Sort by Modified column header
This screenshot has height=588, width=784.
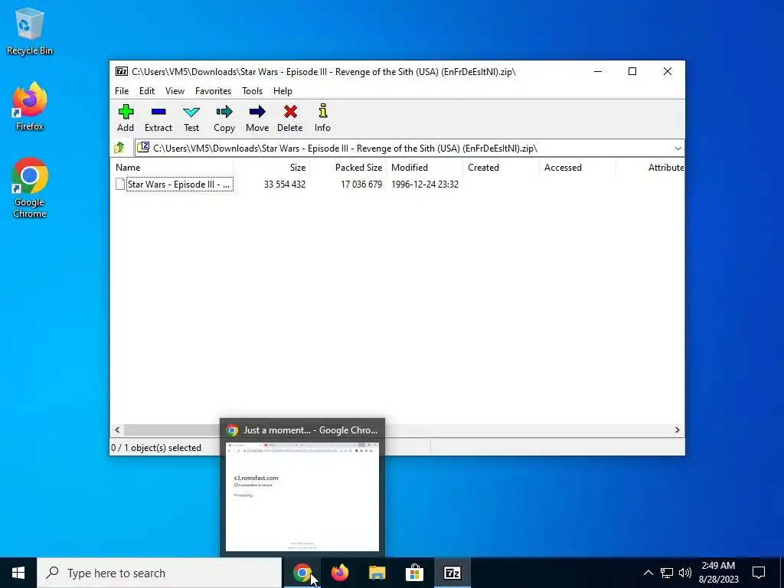[424, 168]
